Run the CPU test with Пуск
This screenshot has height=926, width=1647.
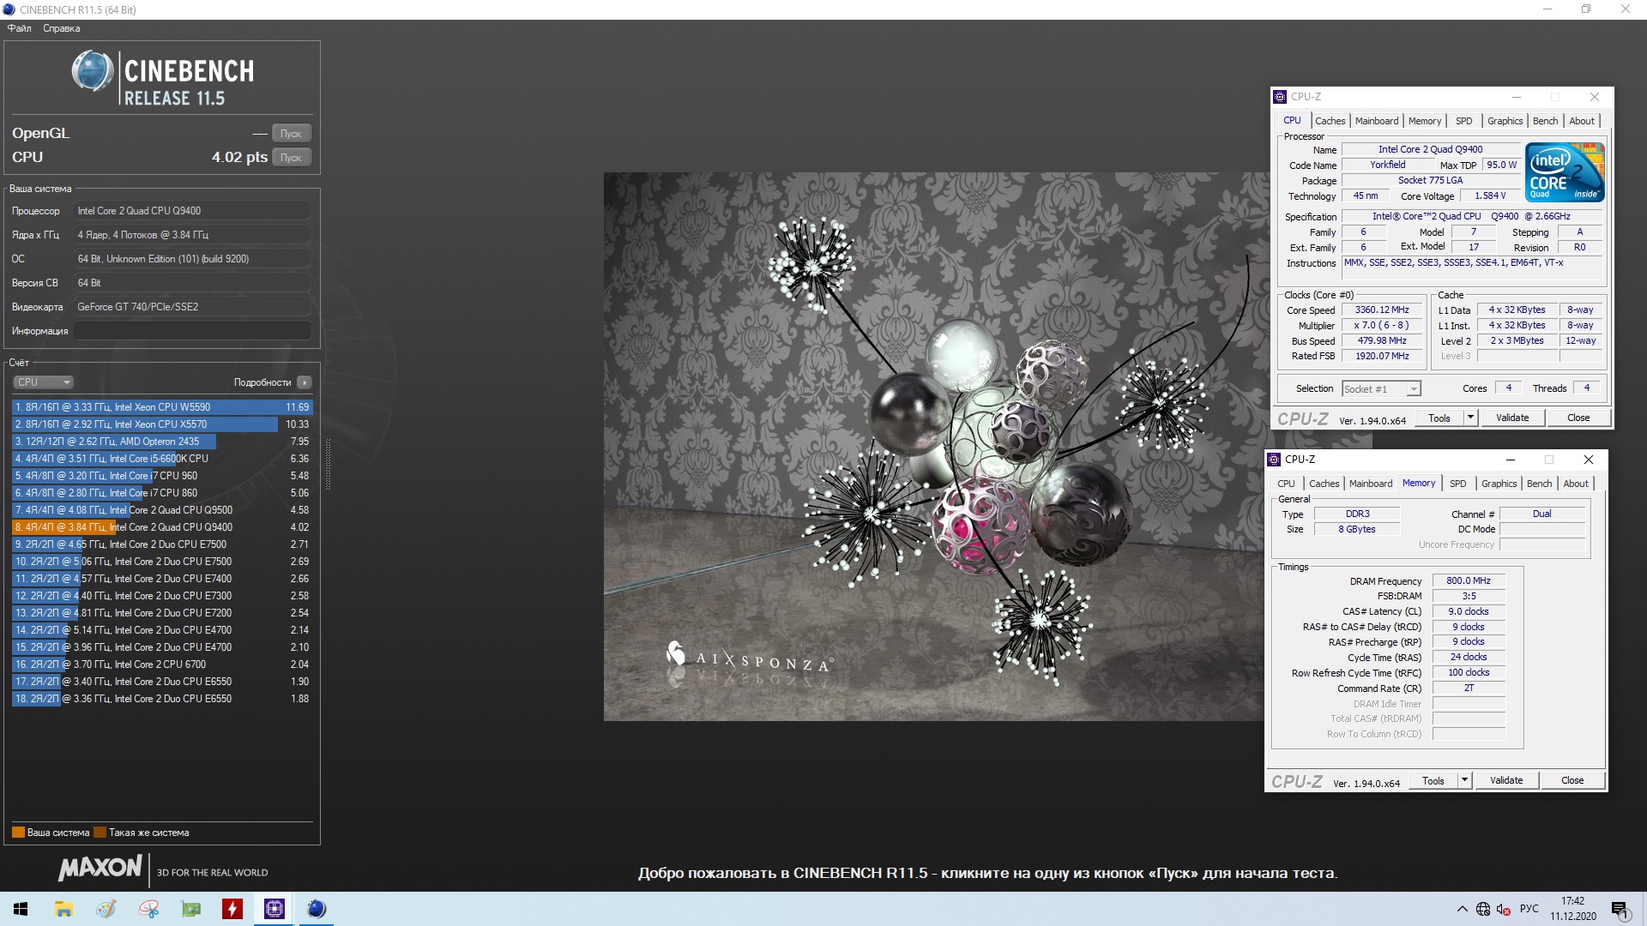(291, 157)
